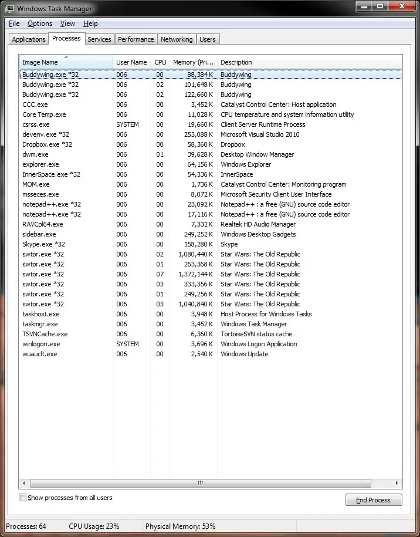The height and width of the screenshot is (537, 420).
Task: Open the View menu
Action: point(67,23)
